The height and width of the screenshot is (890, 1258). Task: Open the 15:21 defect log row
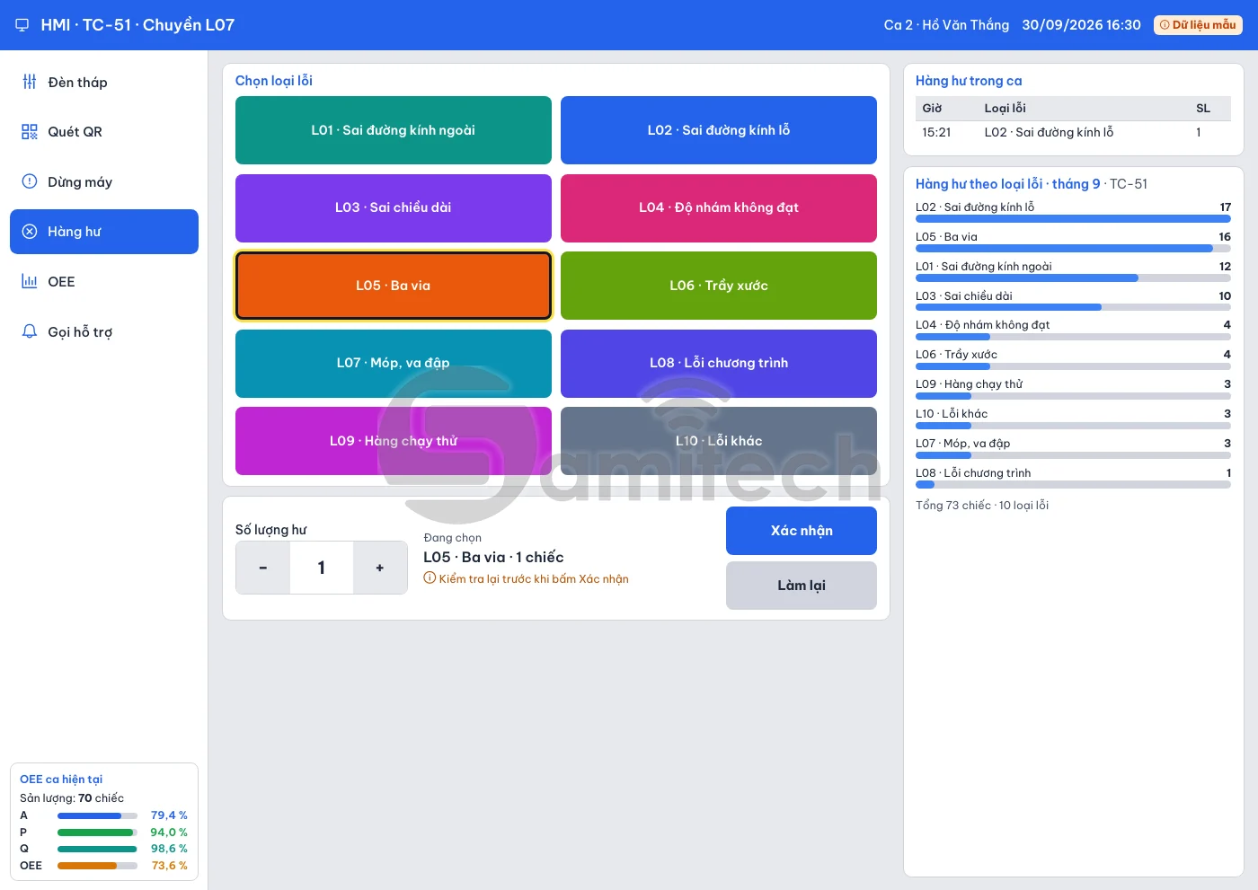(1073, 132)
